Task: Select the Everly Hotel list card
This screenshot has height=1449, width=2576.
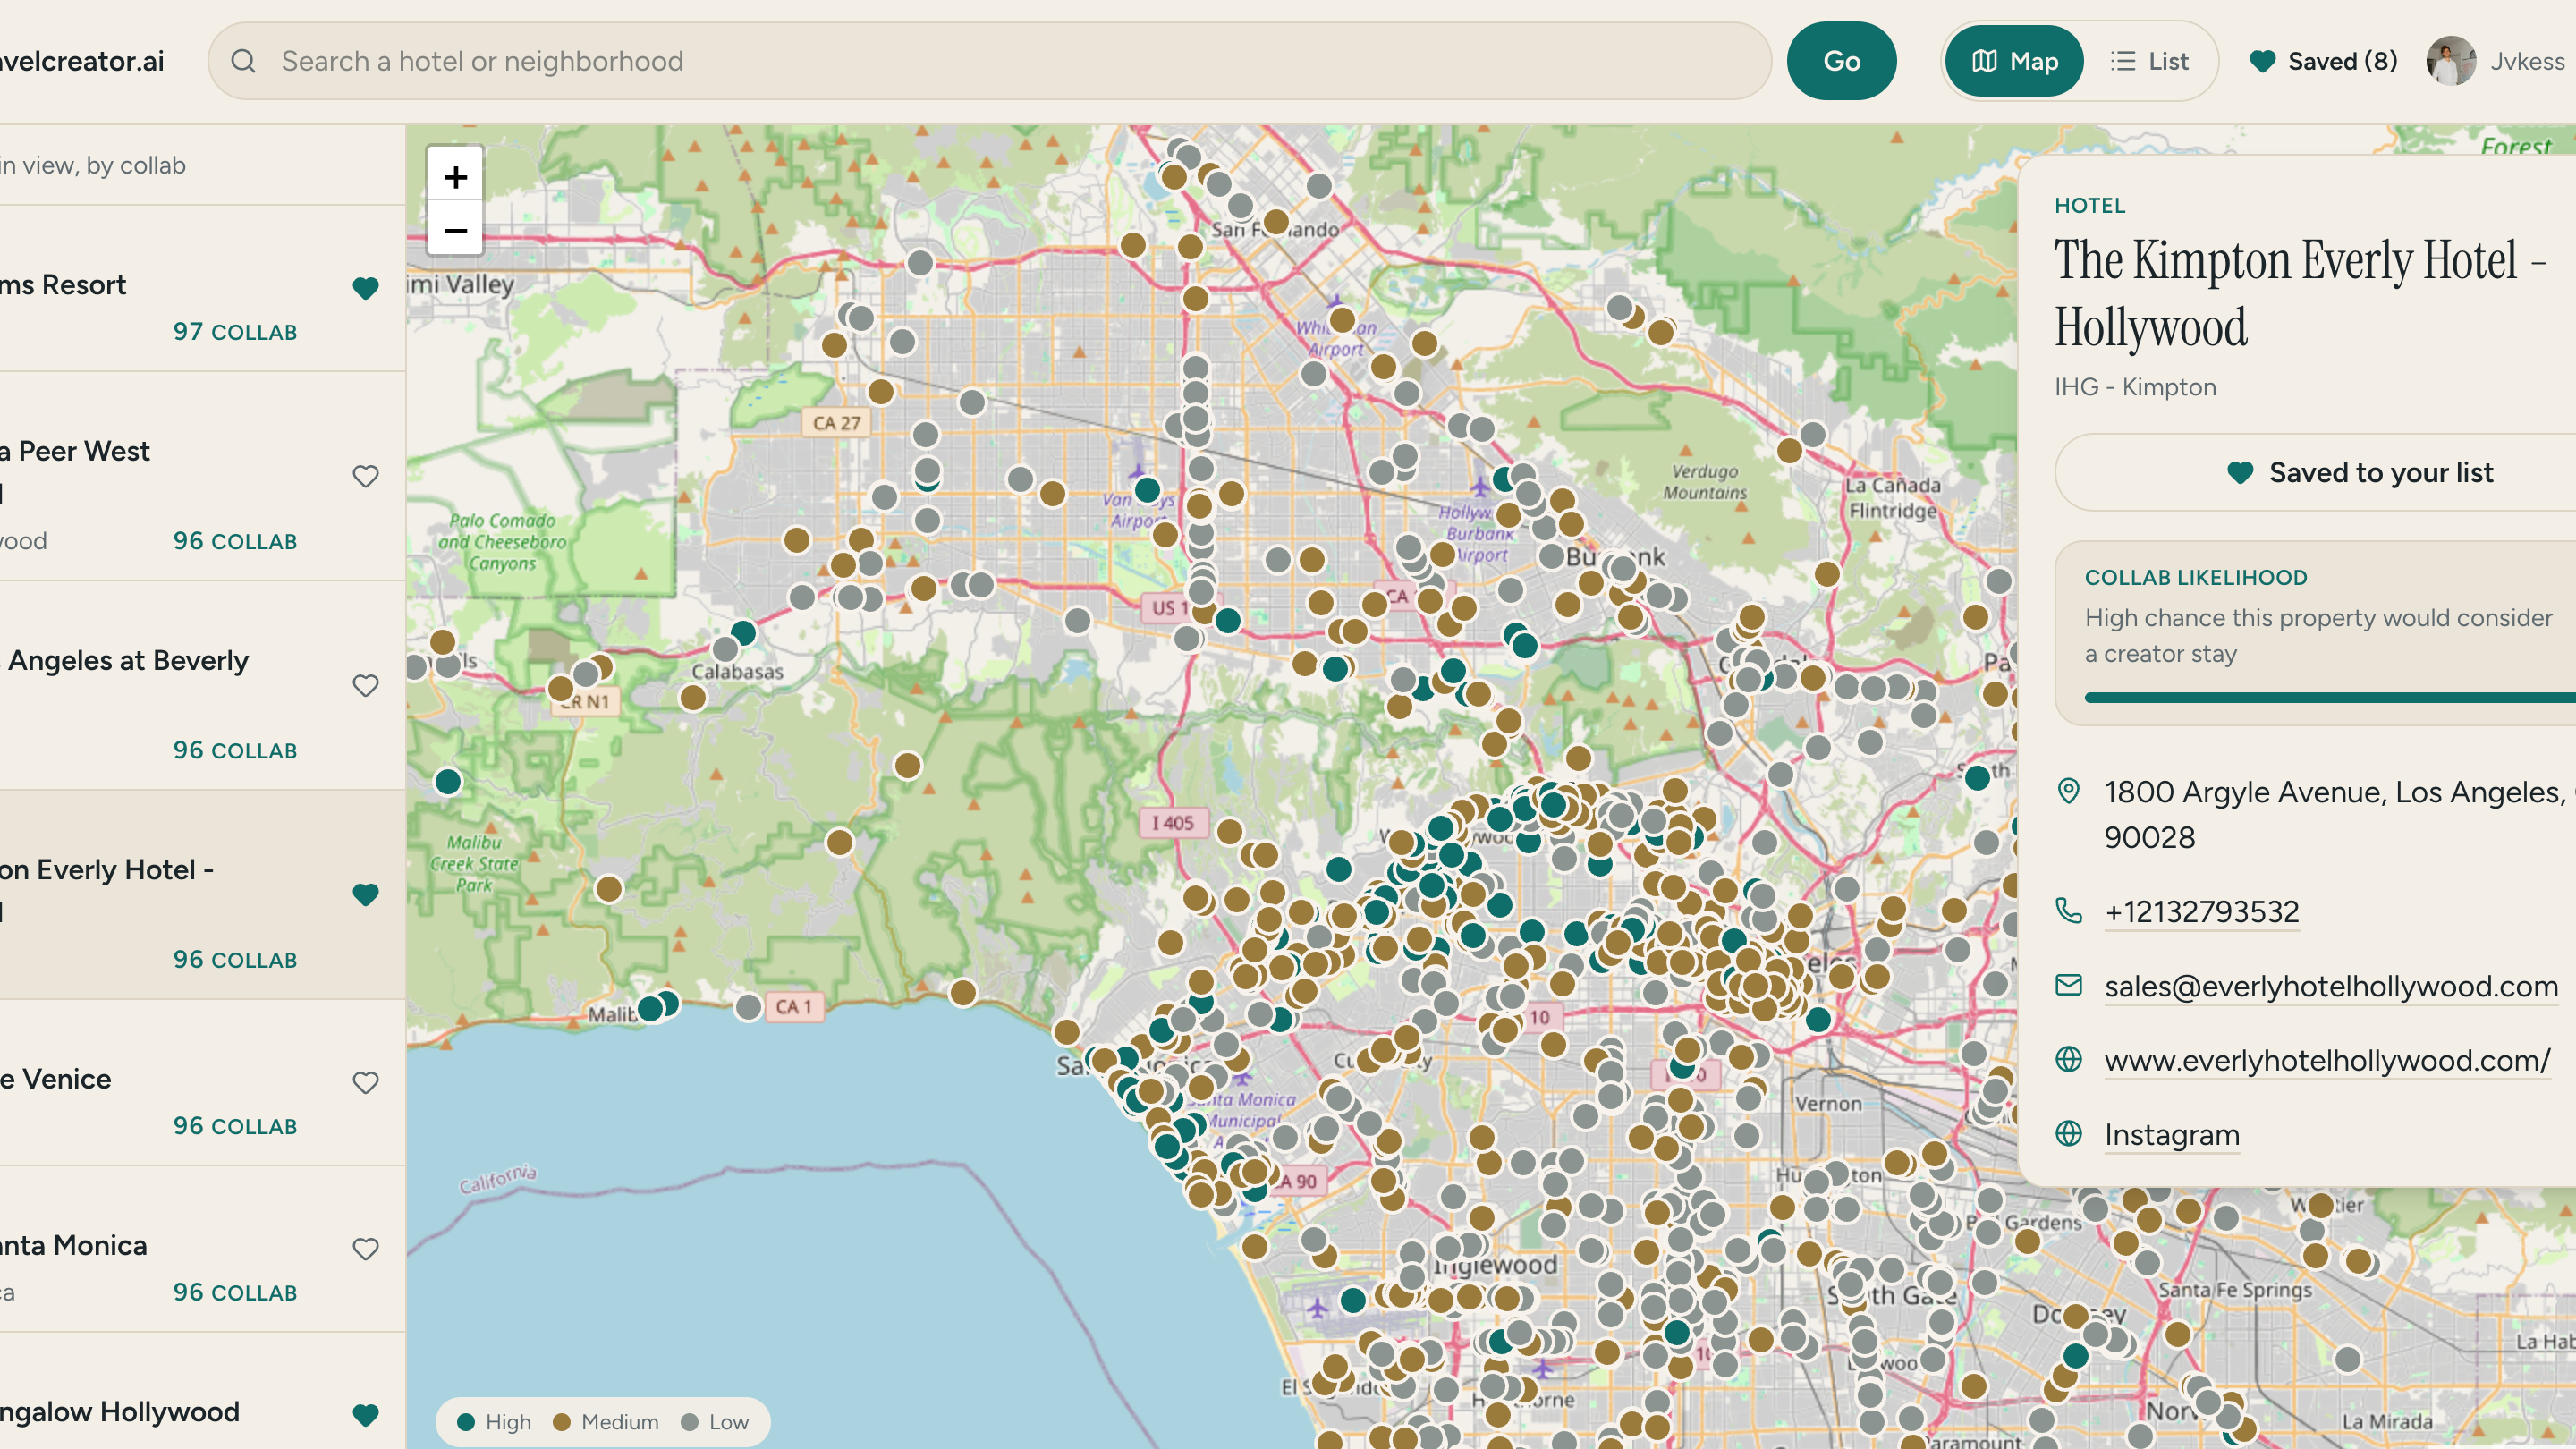Action: tap(202, 894)
